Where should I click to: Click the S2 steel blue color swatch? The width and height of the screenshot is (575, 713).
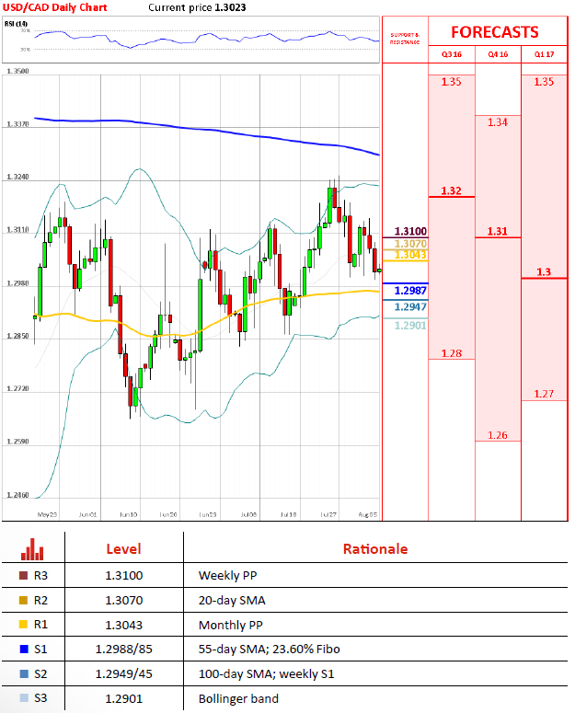24,673
